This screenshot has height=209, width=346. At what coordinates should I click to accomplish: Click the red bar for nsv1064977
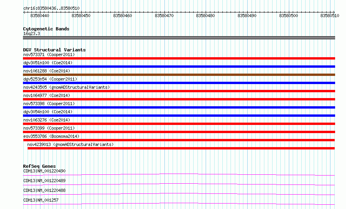[x=179, y=99]
